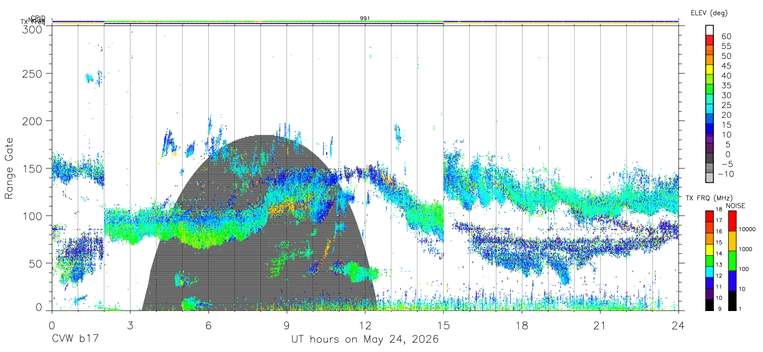The image size is (763, 352).
Task: Click the 'UT hours on May 24, 2026' label
Action: [x=365, y=340]
